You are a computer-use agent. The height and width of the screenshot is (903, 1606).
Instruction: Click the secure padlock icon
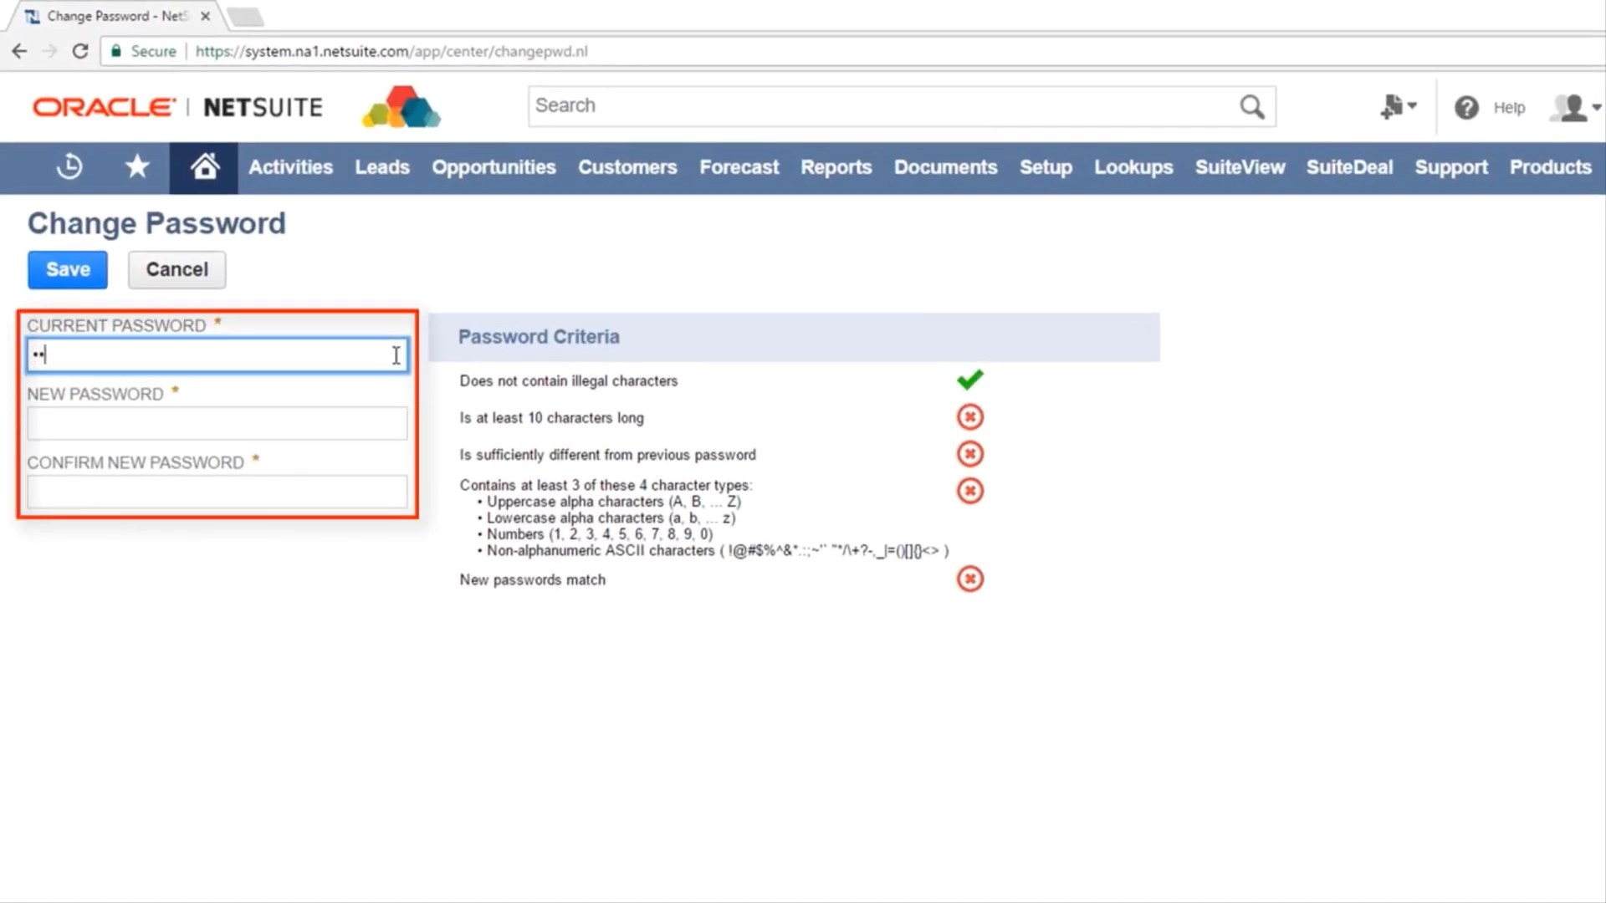point(115,51)
